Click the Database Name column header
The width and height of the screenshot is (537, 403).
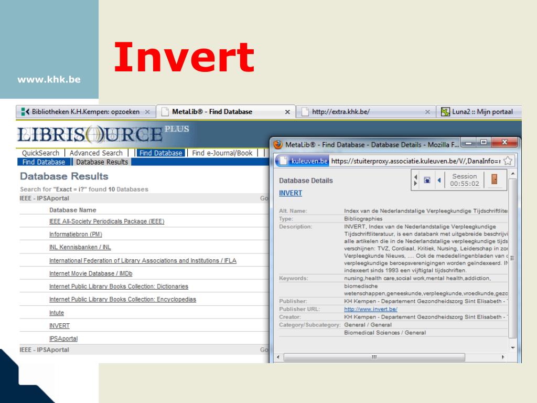72,210
